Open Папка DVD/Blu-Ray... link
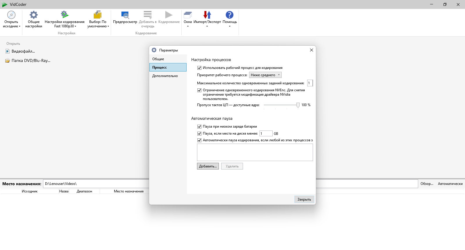Screen dimensions: 465x250 (31, 61)
